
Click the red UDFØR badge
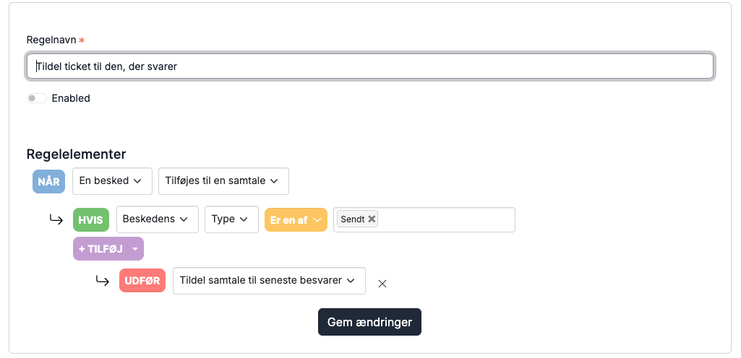[x=142, y=281]
